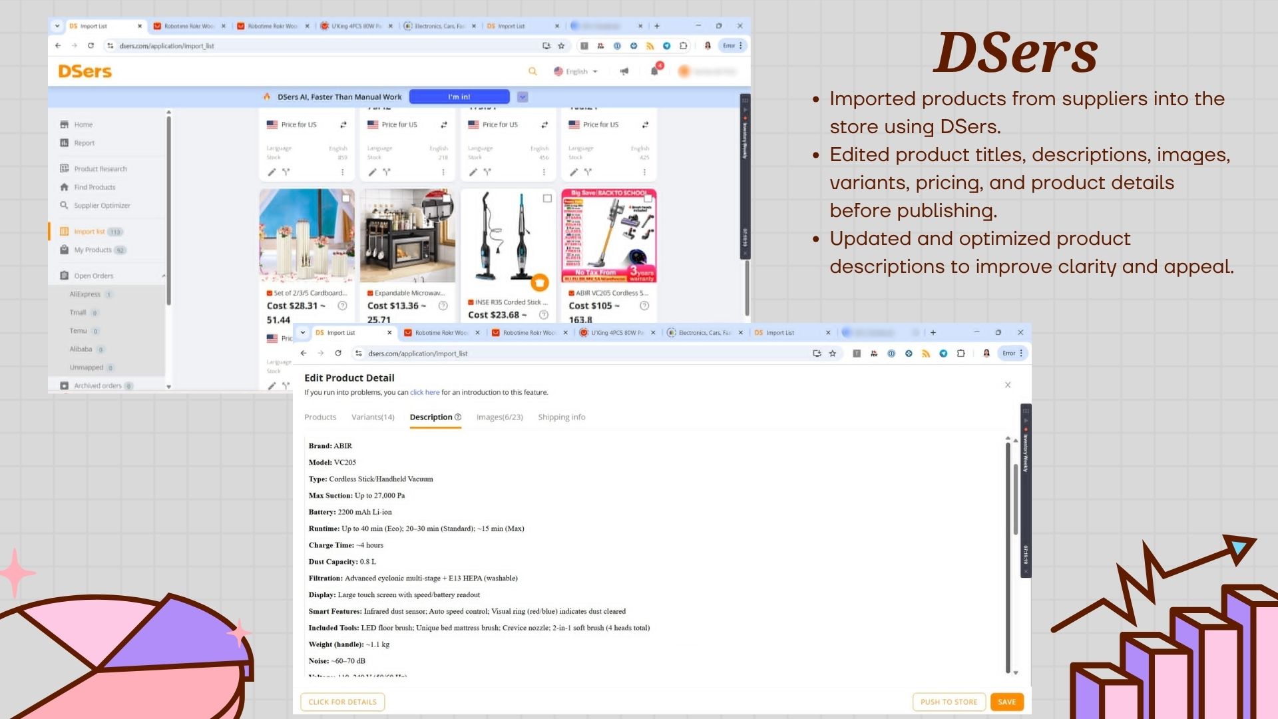This screenshot has width=1278, height=719.
Task: Open the orange search magnifier in DSers header
Action: pyautogui.click(x=532, y=71)
